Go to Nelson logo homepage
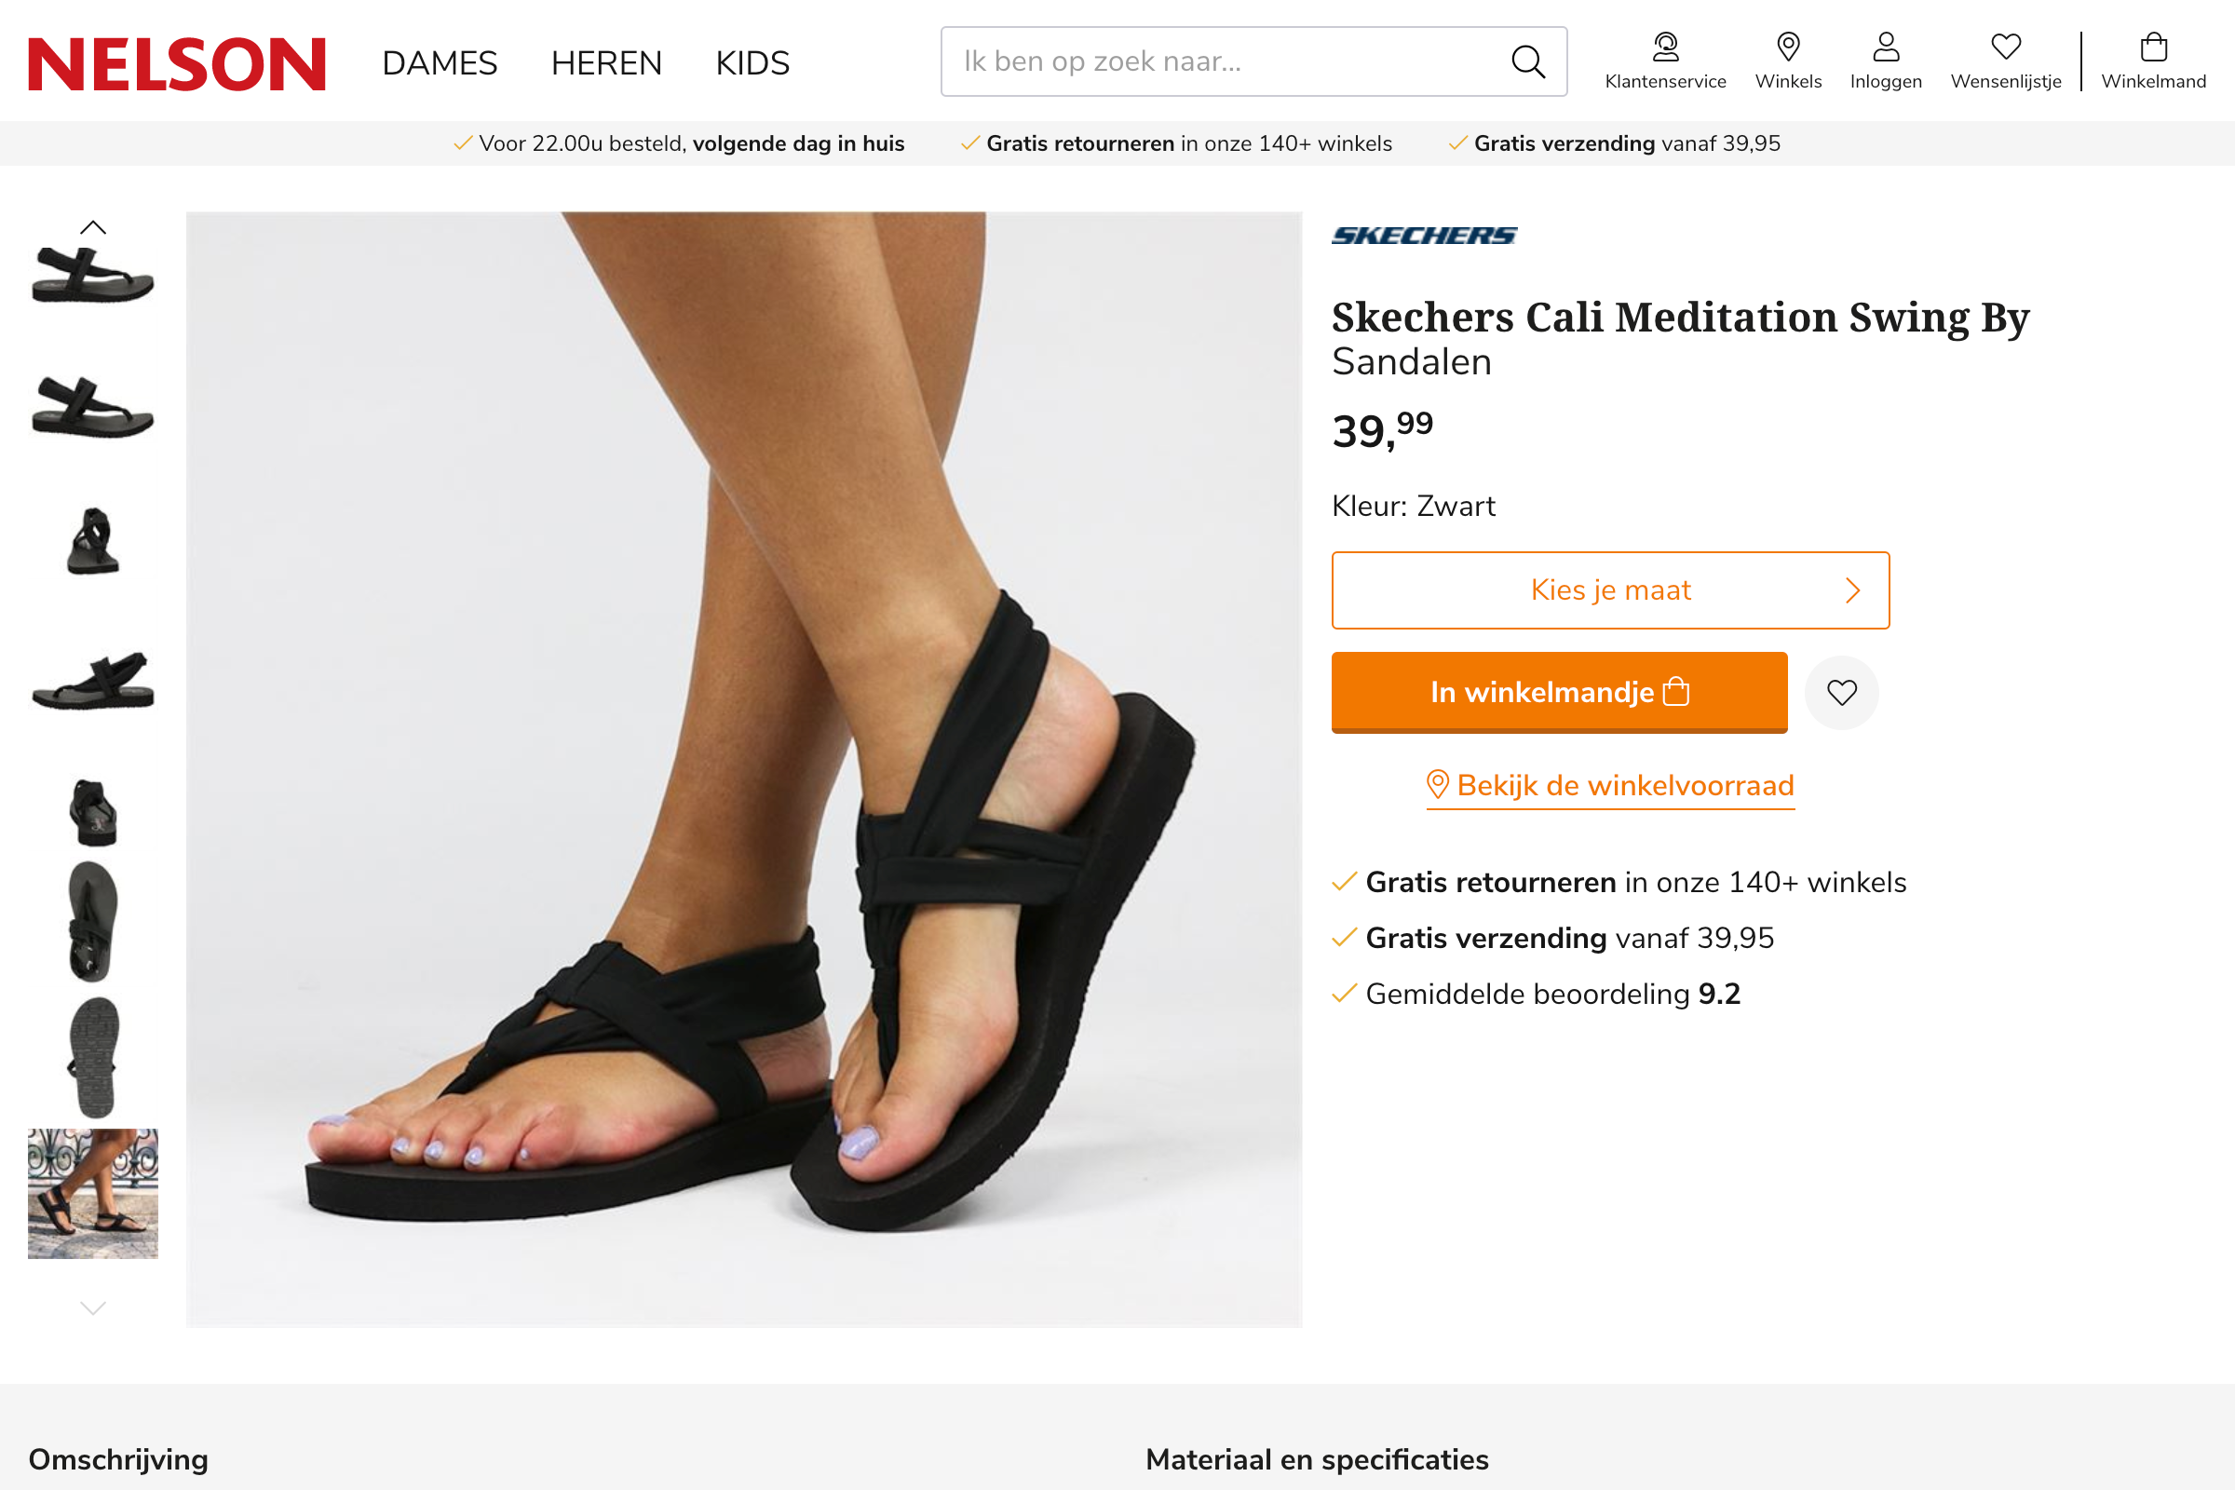The height and width of the screenshot is (1490, 2235). pyautogui.click(x=177, y=63)
